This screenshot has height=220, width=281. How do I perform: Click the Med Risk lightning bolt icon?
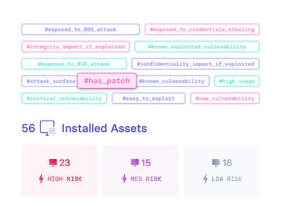124,178
